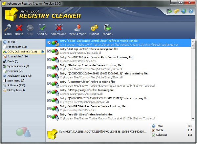Select COM, OLE, ActiveX (118) category
The width and height of the screenshot is (197, 144).
coord(24,51)
